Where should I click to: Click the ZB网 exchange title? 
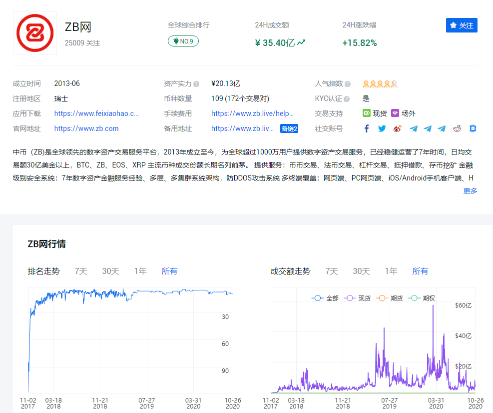pos(78,27)
